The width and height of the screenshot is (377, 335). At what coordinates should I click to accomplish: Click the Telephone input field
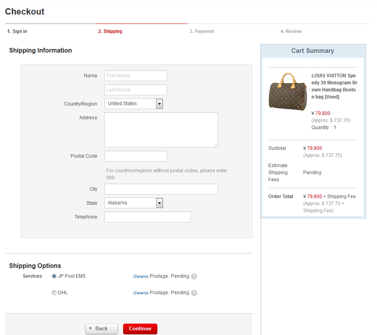148,217
